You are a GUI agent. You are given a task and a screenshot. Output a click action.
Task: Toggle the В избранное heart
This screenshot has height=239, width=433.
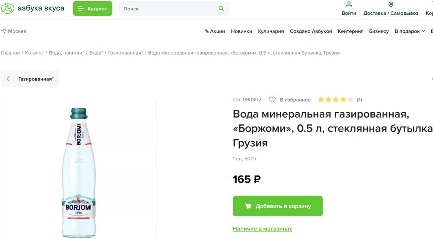pyautogui.click(x=272, y=100)
